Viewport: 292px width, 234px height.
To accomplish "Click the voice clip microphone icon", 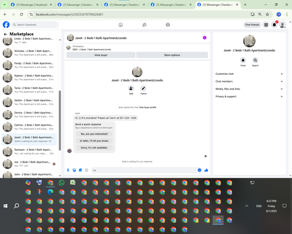I will 68,170.
